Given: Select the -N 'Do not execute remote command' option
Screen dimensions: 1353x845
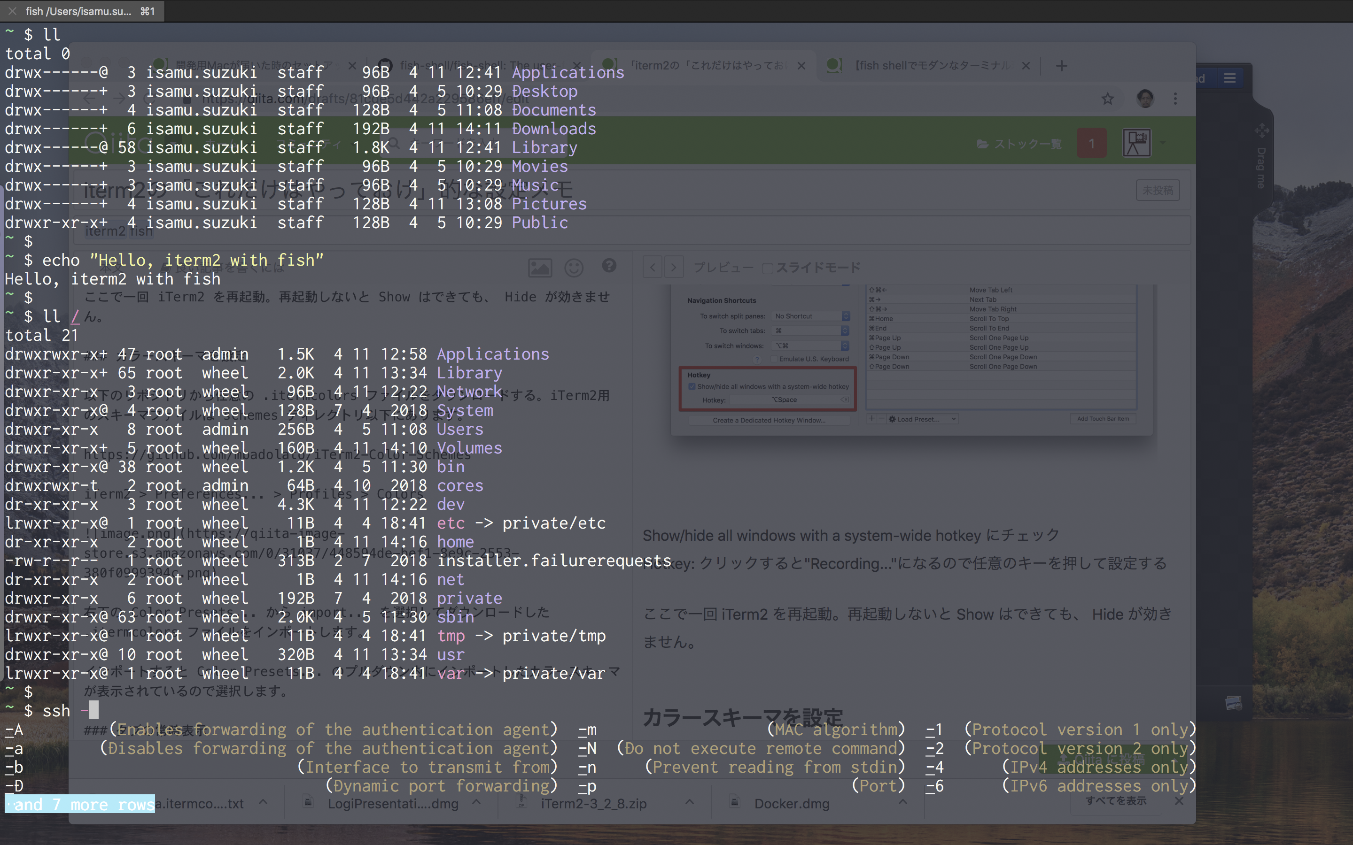Looking at the screenshot, I should pos(587,748).
